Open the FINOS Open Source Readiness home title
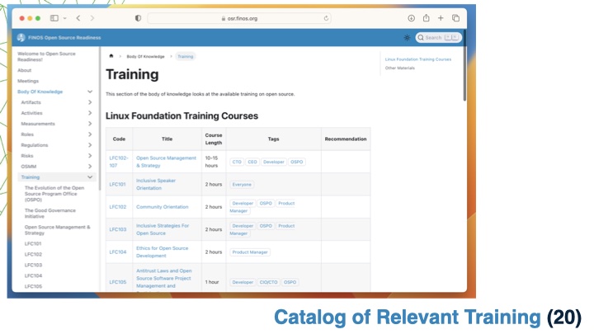The image size is (594, 334). 64,37
